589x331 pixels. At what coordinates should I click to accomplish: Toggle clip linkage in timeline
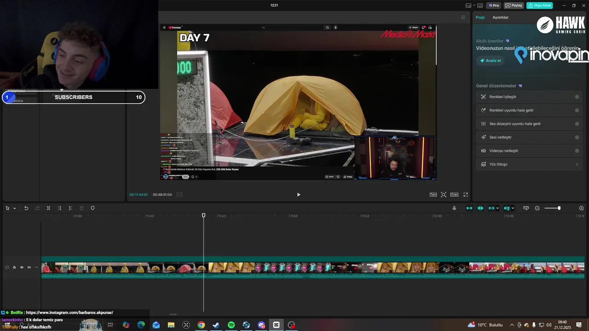click(491, 208)
